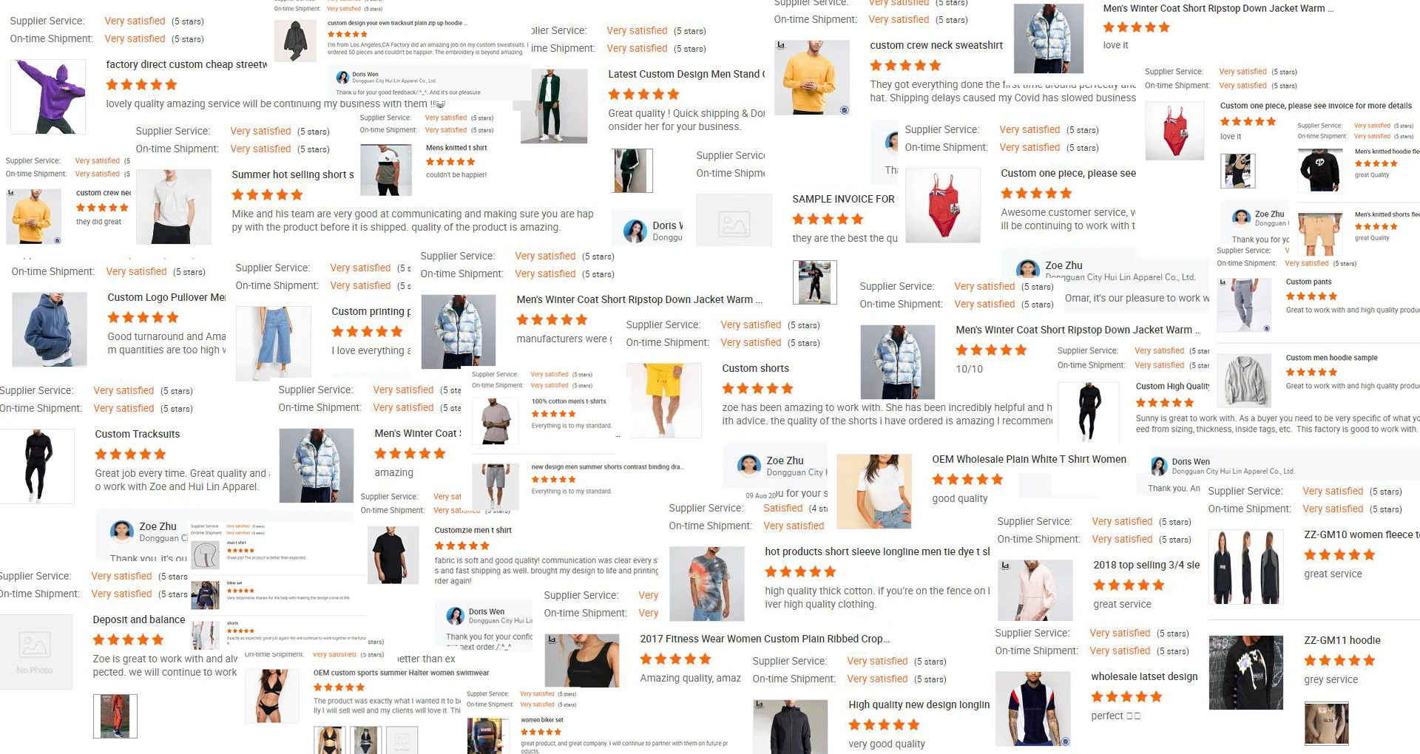This screenshot has height=754, width=1420.
Task: Click the No Photo placeholder image
Action: pos(35,652)
